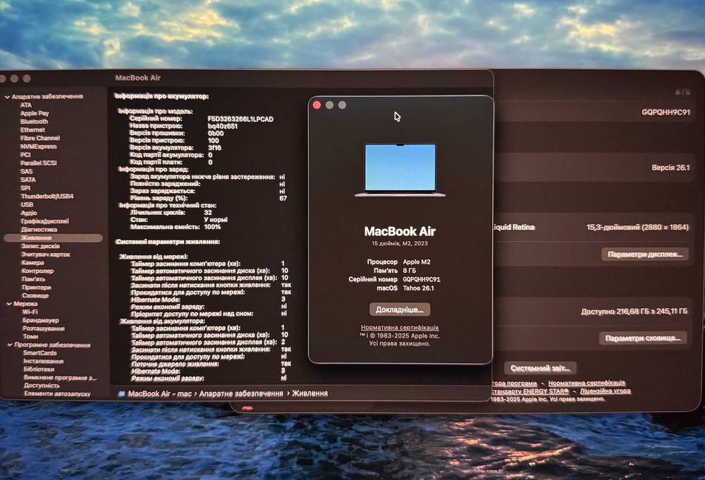Screen dimensions: 705x480
Task: Click the Параметри дисплея... button
Action: click(645, 254)
